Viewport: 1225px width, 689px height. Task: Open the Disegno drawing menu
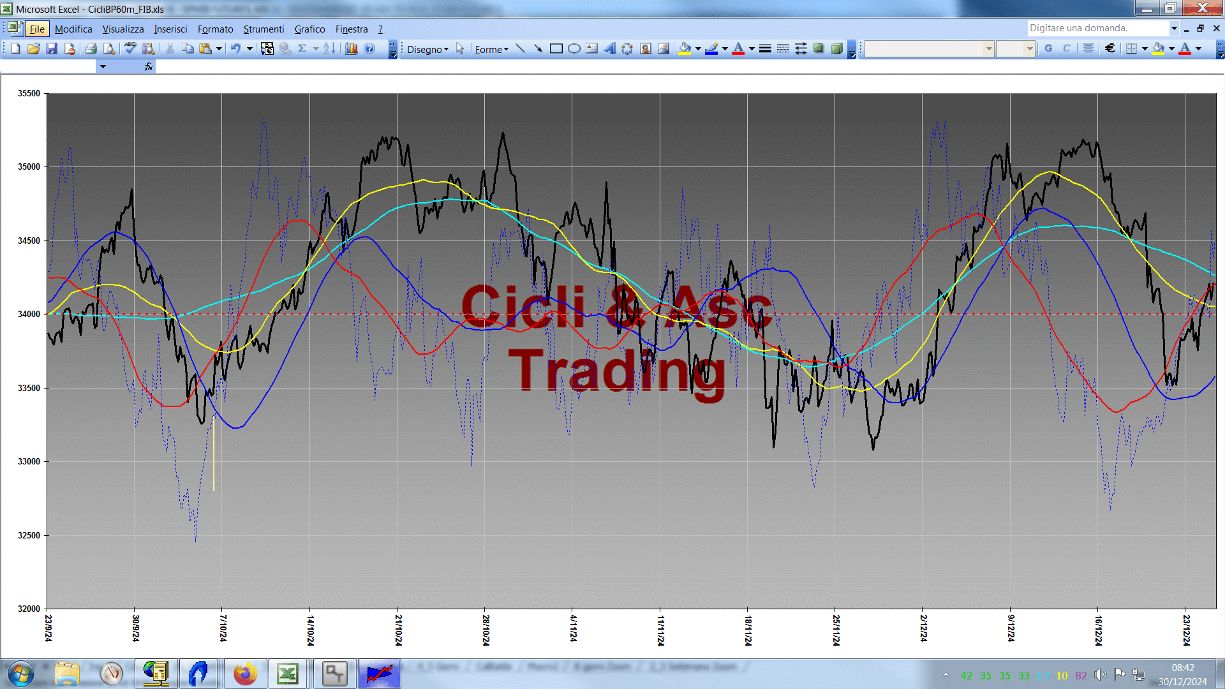[427, 49]
